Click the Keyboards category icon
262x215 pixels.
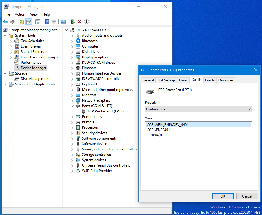78,84
